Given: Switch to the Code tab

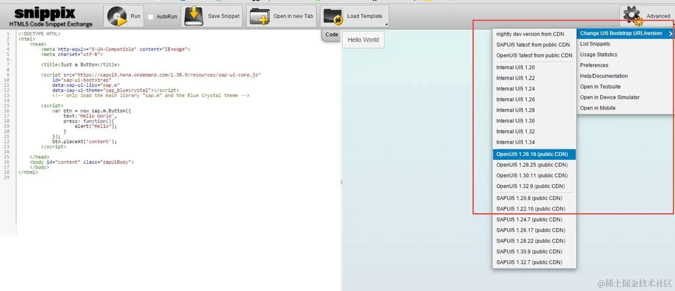Looking at the screenshot, I should [x=331, y=35].
